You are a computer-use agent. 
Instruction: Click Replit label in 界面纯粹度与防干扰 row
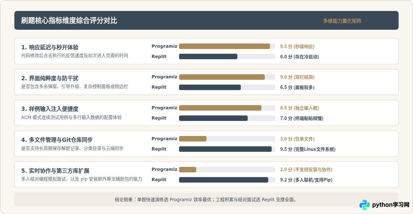(159, 87)
